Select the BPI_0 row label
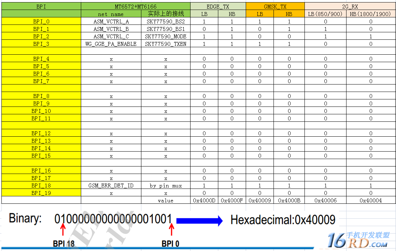 (x=41, y=21)
